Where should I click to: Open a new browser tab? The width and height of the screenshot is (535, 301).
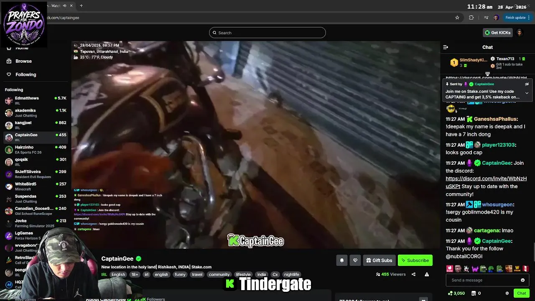[x=81, y=6]
